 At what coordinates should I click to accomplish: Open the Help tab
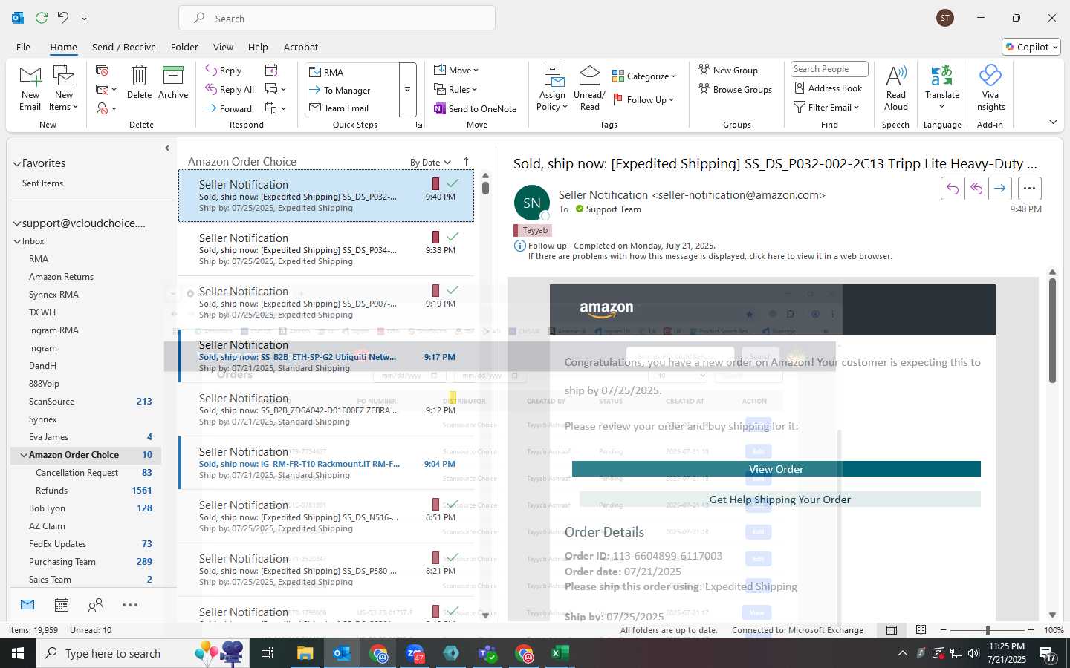point(258,47)
